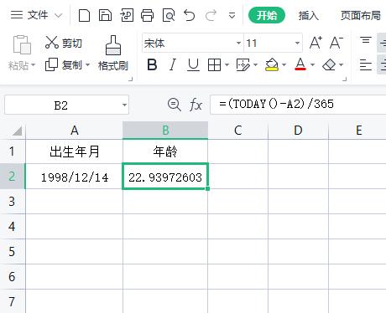Select column D header

coord(298,131)
